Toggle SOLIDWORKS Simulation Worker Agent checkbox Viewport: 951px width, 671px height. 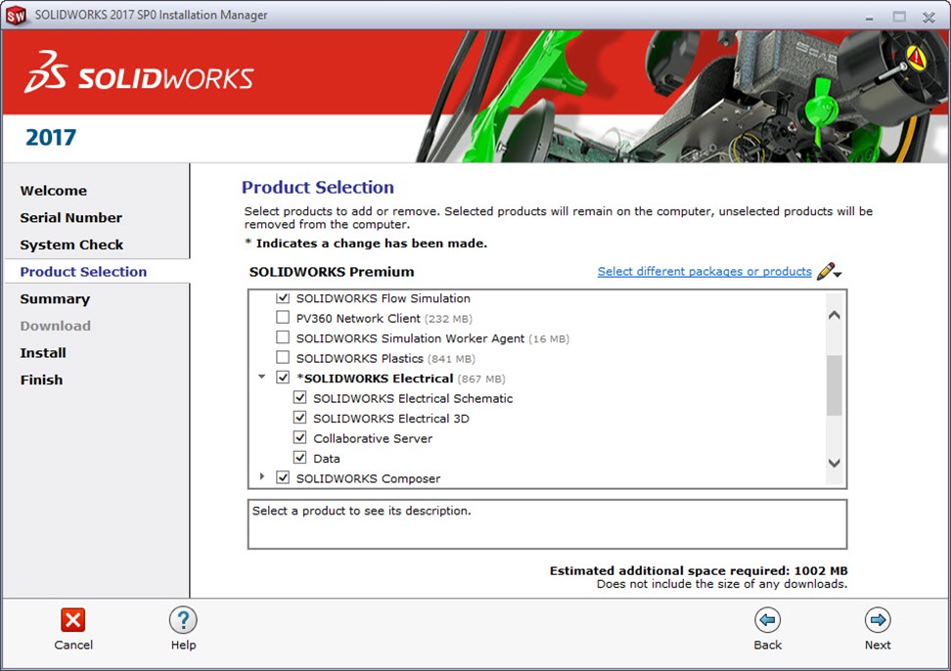(x=283, y=338)
